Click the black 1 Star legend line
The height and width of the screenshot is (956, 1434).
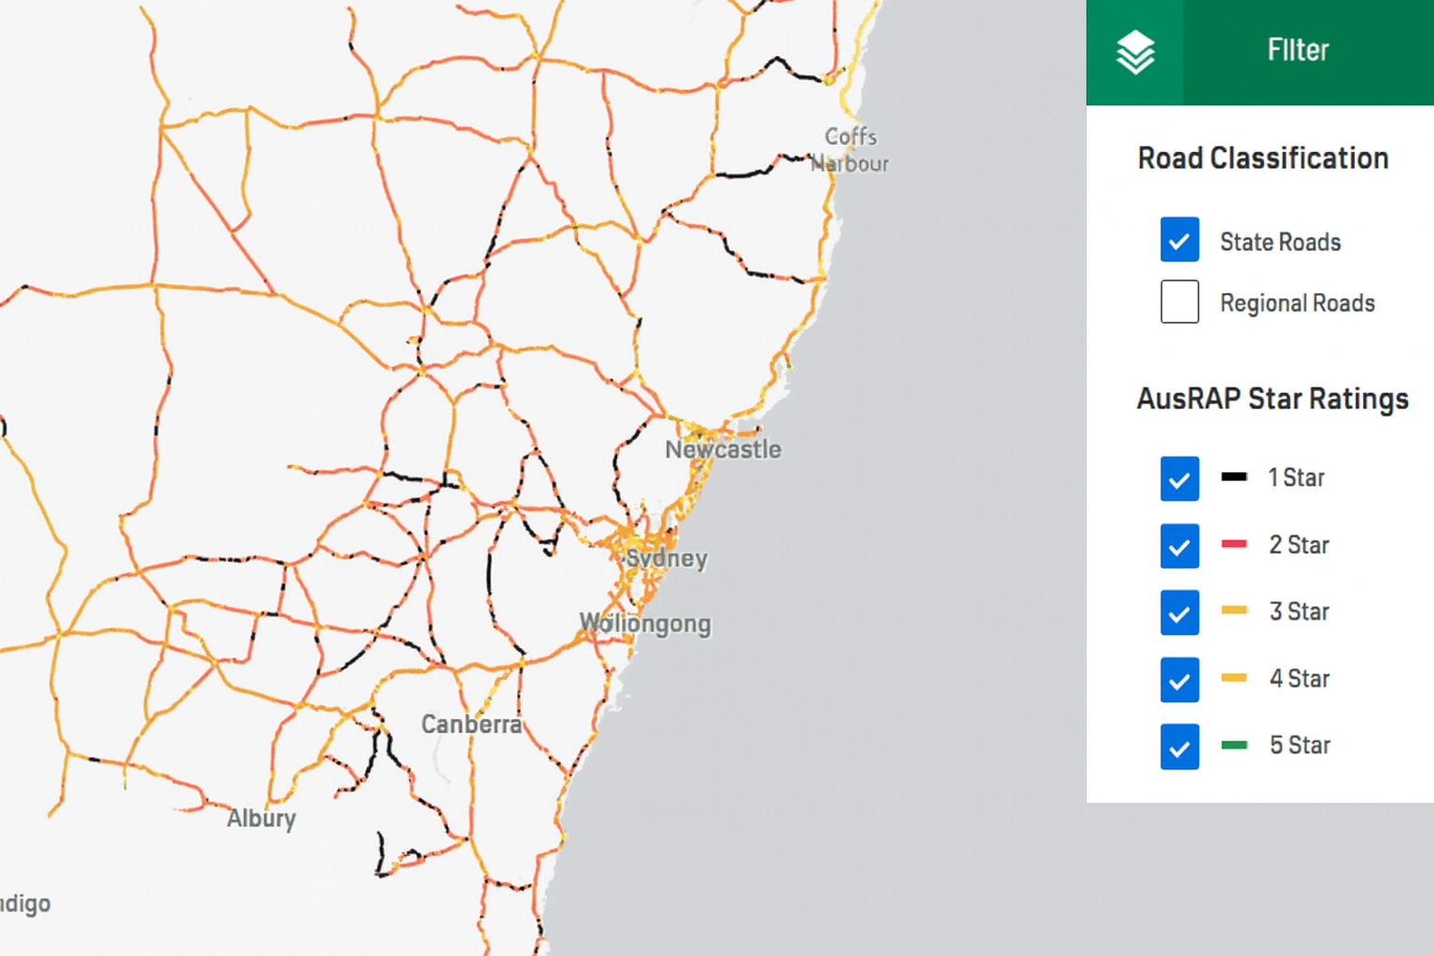click(1236, 476)
